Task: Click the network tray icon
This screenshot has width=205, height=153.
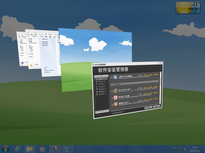Action: pyautogui.click(x=181, y=149)
